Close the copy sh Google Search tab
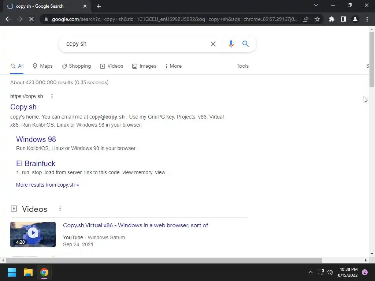Screen dimensions: 375x281 click(85, 6)
